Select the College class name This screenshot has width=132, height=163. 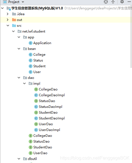click(x=39, y=55)
